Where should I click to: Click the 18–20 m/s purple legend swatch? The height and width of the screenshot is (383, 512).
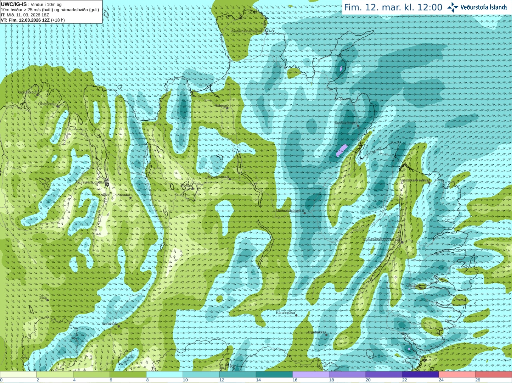coord(348,375)
